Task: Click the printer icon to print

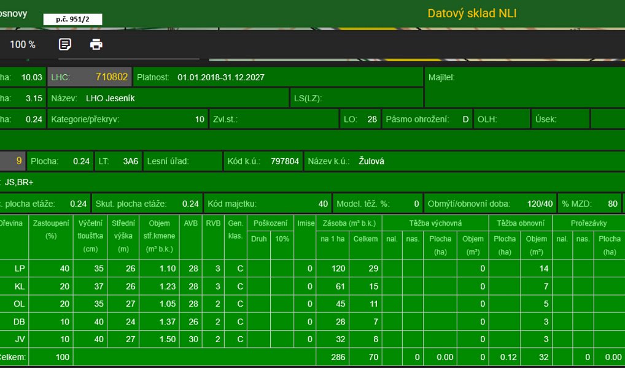Action: click(96, 44)
